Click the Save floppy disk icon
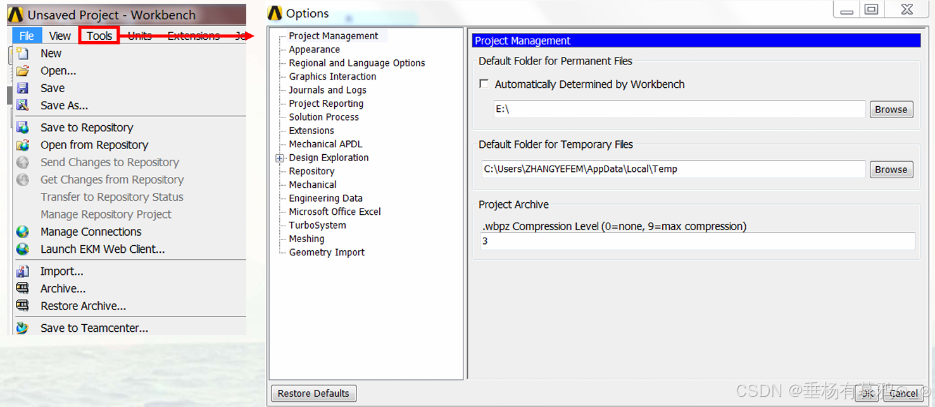935x407 pixels. pyautogui.click(x=23, y=88)
